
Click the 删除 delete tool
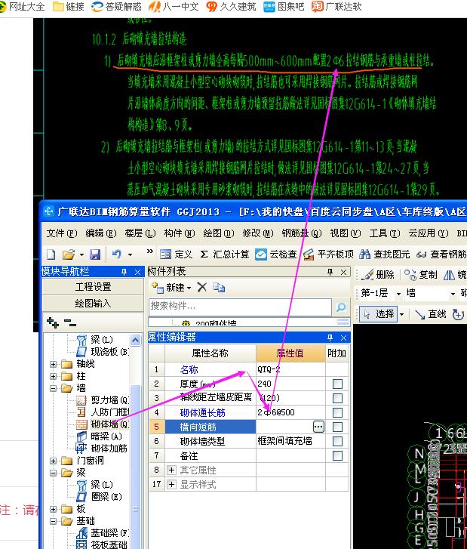pyautogui.click(x=378, y=275)
